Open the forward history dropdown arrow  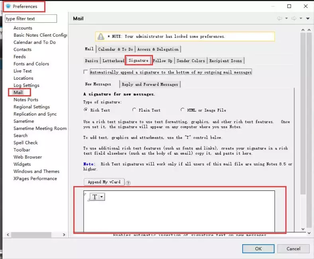tap(301, 18)
